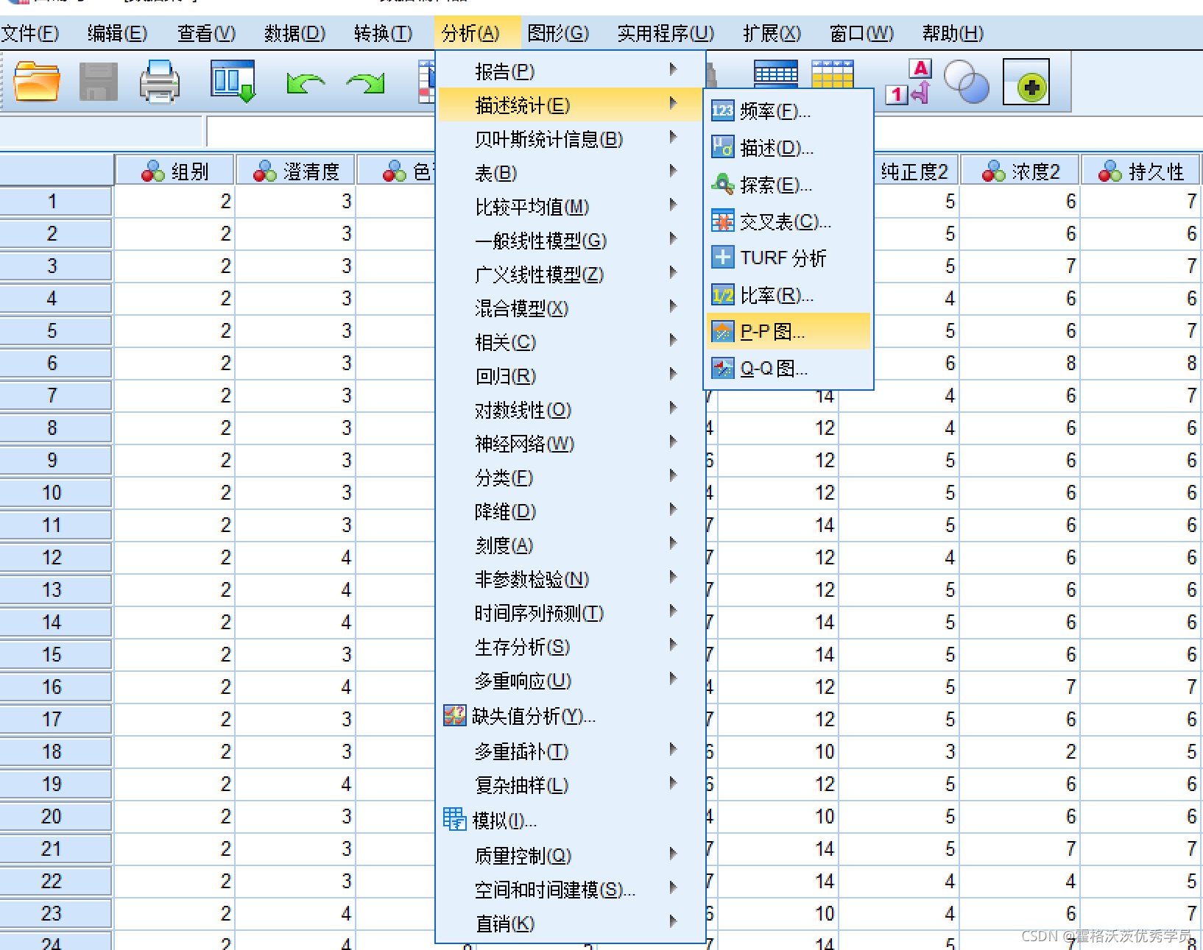Click the overlapping circles toolbar icon

(966, 82)
